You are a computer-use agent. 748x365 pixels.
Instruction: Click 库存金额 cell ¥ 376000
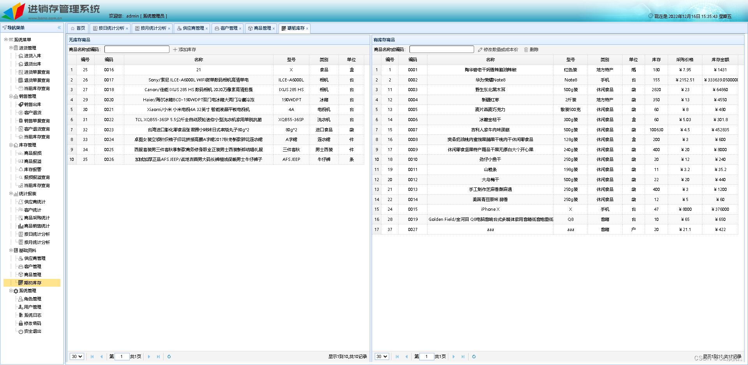pyautogui.click(x=720, y=209)
